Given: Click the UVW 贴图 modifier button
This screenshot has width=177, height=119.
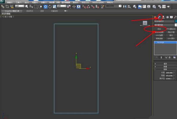Looking at the screenshot, I should 159,35.
